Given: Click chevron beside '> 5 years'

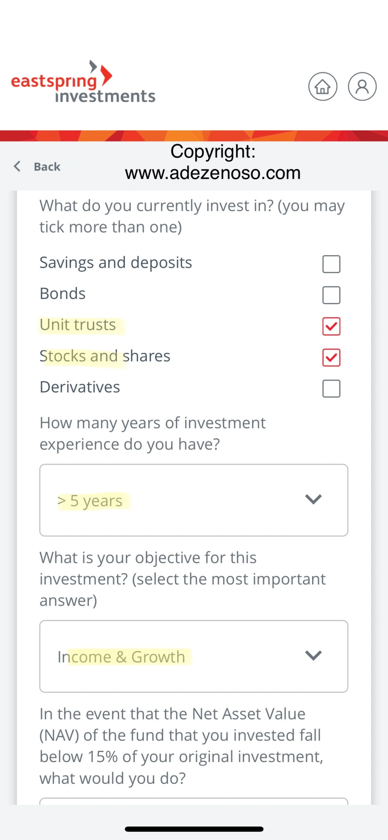Looking at the screenshot, I should click(x=313, y=499).
